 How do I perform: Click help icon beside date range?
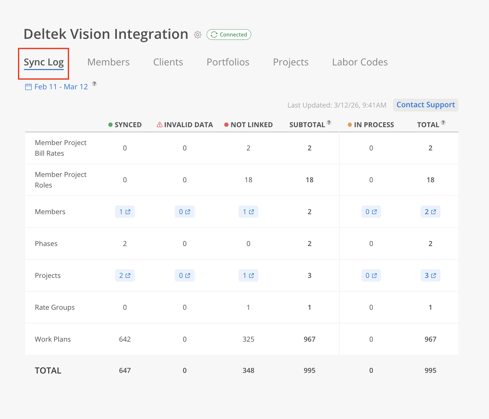point(94,84)
